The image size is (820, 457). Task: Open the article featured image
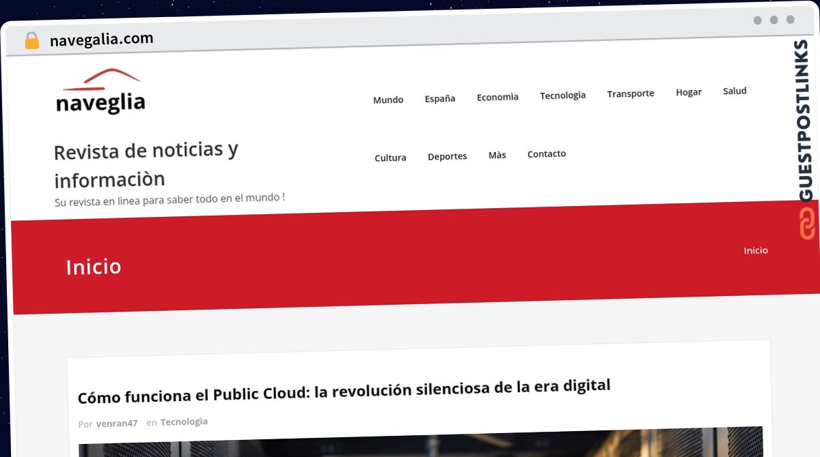point(420,442)
